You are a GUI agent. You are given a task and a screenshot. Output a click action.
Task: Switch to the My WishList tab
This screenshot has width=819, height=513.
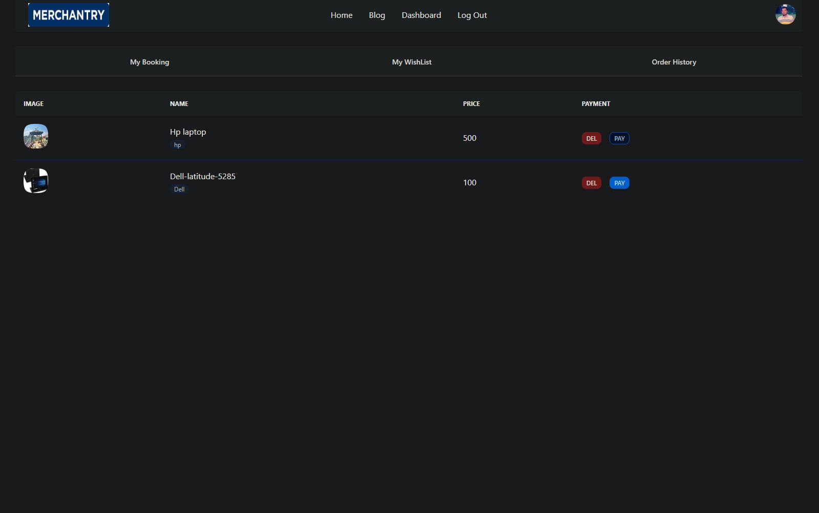coord(411,62)
